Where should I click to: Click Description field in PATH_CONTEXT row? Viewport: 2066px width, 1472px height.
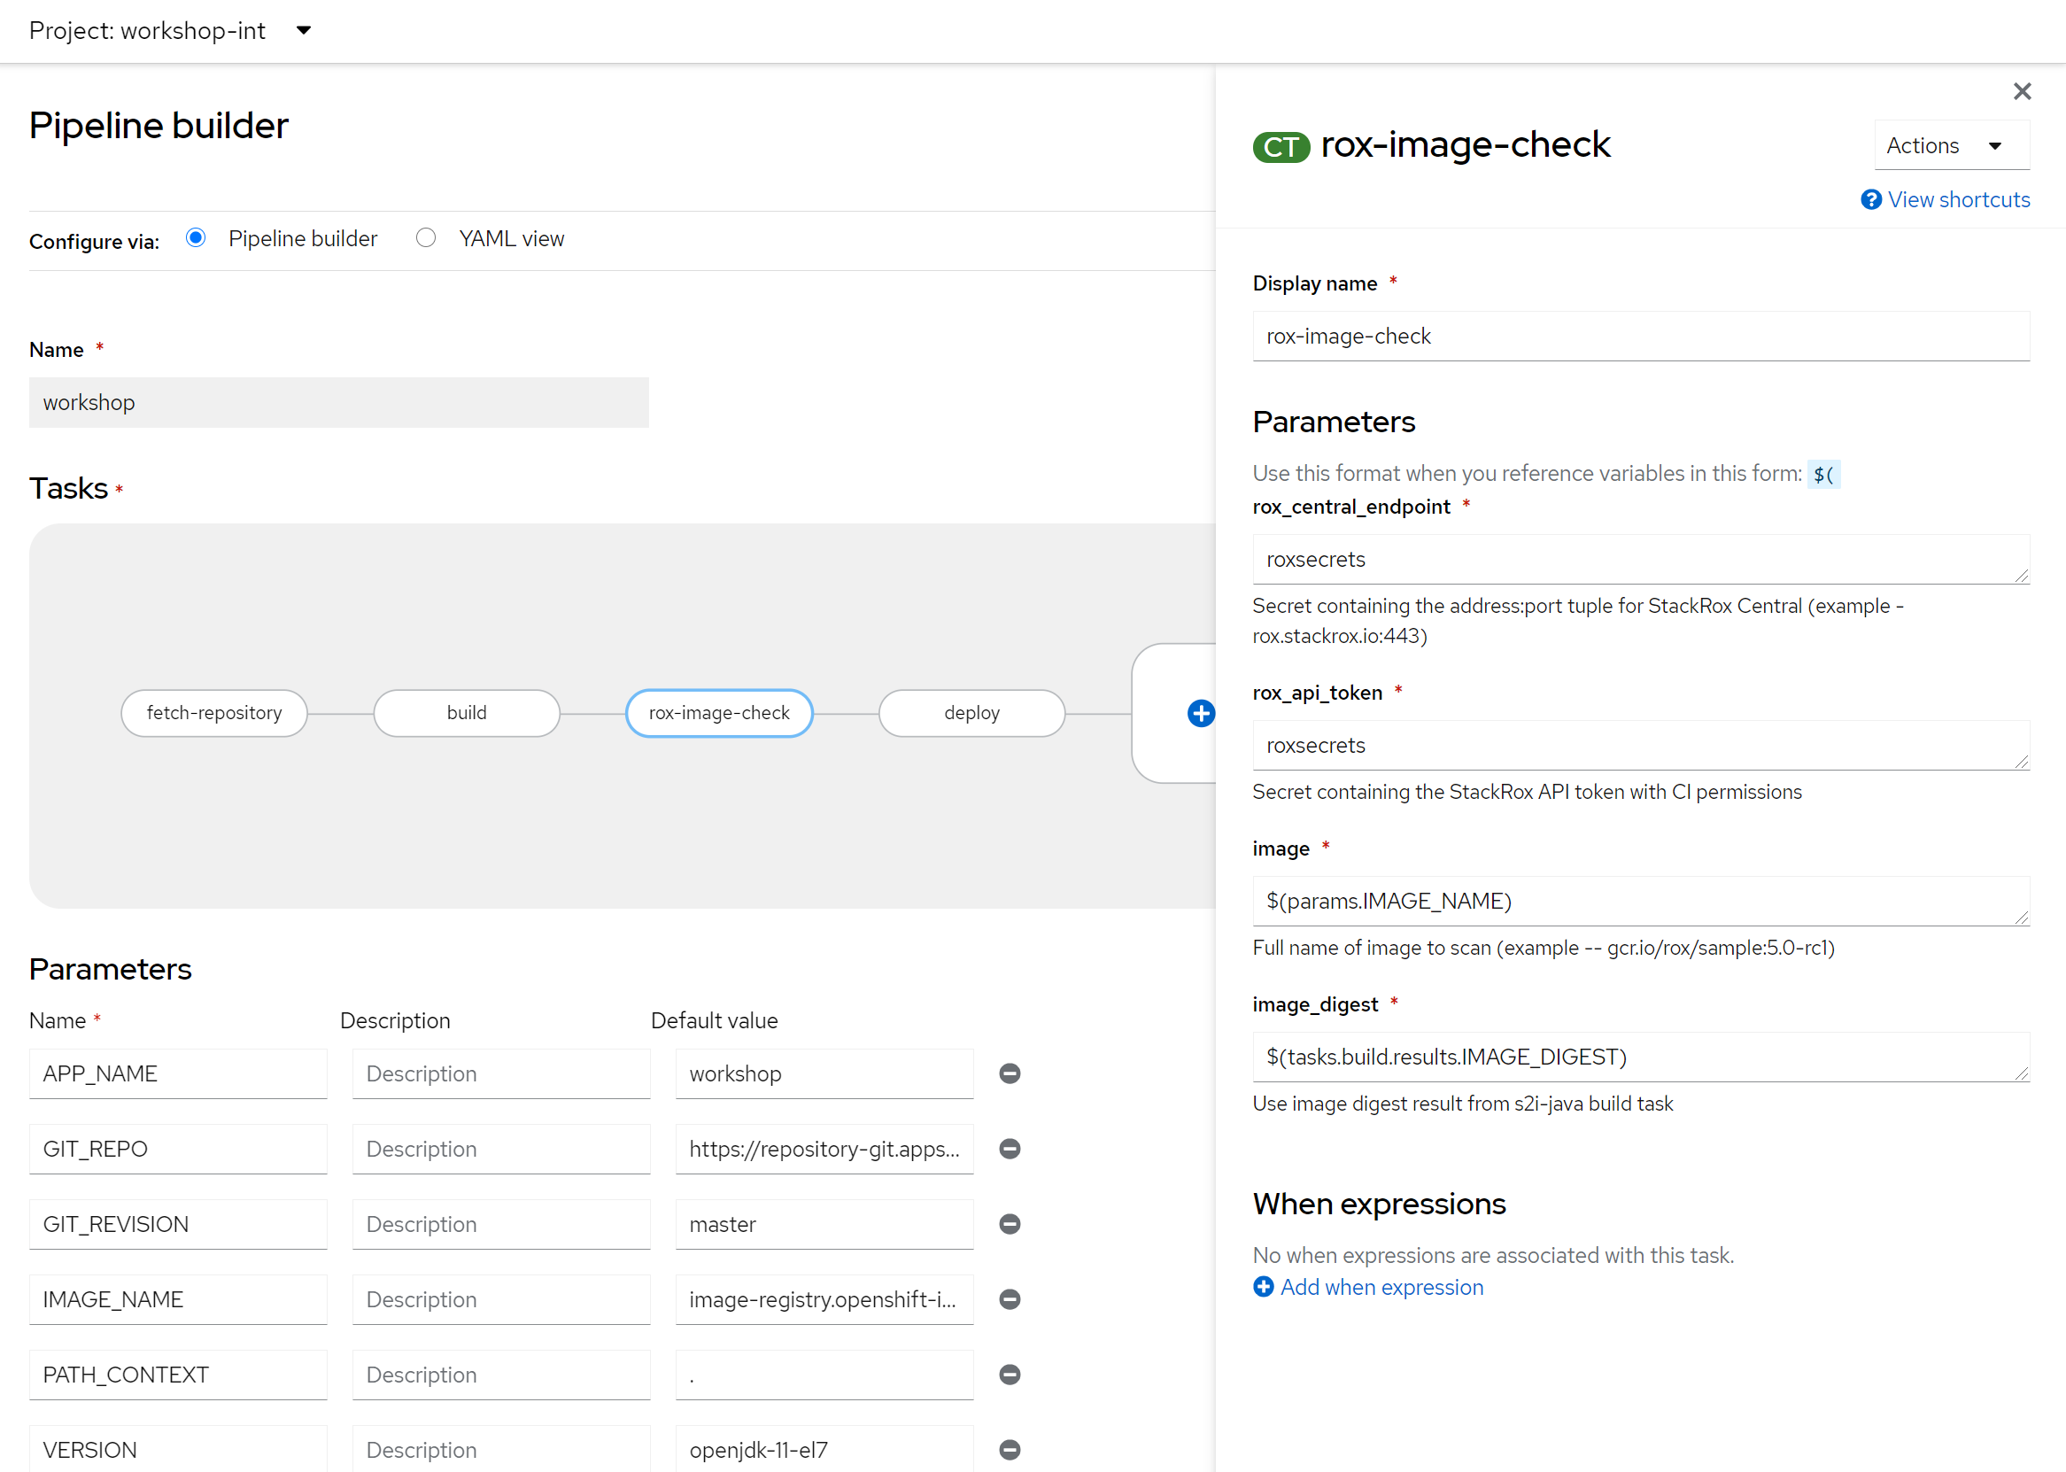(501, 1375)
